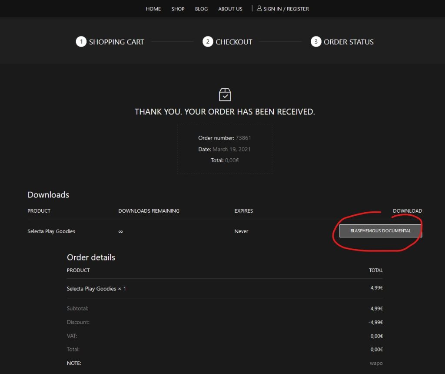
Task: Click the step 1 circle icon
Action: [81, 42]
